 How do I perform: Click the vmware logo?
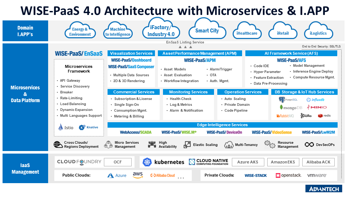pos(317,175)
